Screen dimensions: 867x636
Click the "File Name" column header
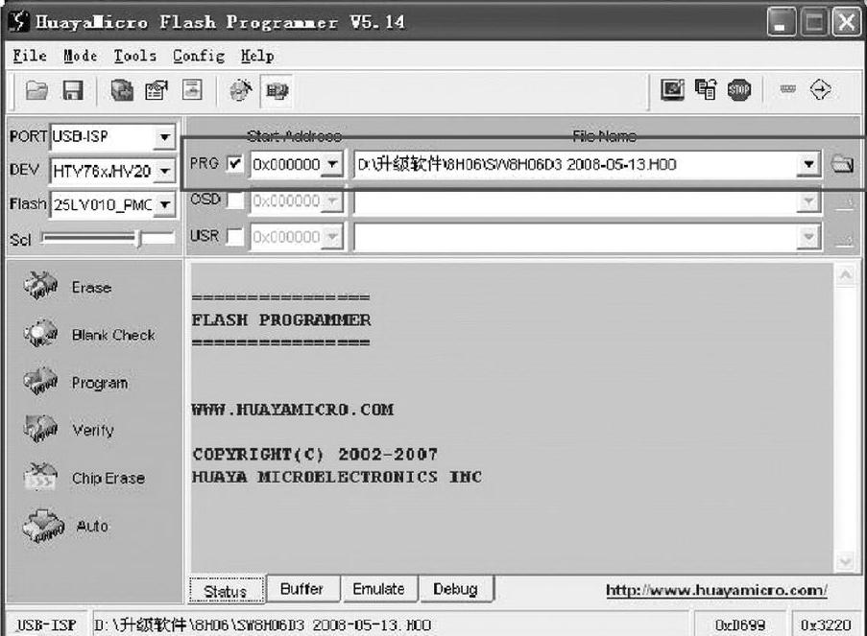coord(604,136)
